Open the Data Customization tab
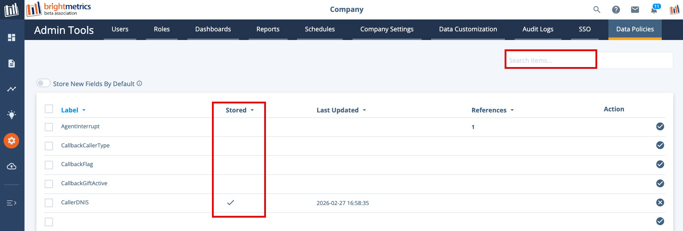 point(468,29)
